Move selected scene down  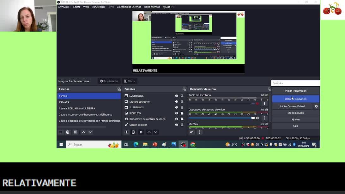(x=90, y=132)
